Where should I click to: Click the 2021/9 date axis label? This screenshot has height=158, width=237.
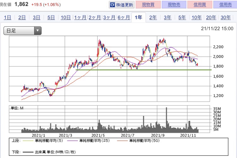tap(158, 135)
